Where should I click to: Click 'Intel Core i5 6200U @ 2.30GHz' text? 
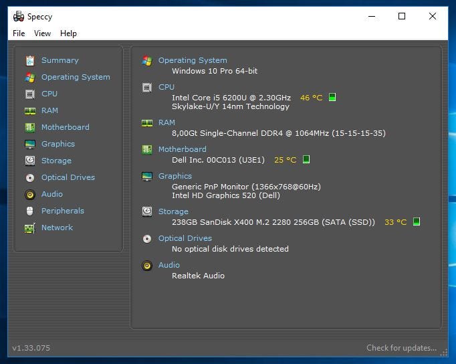click(x=231, y=98)
